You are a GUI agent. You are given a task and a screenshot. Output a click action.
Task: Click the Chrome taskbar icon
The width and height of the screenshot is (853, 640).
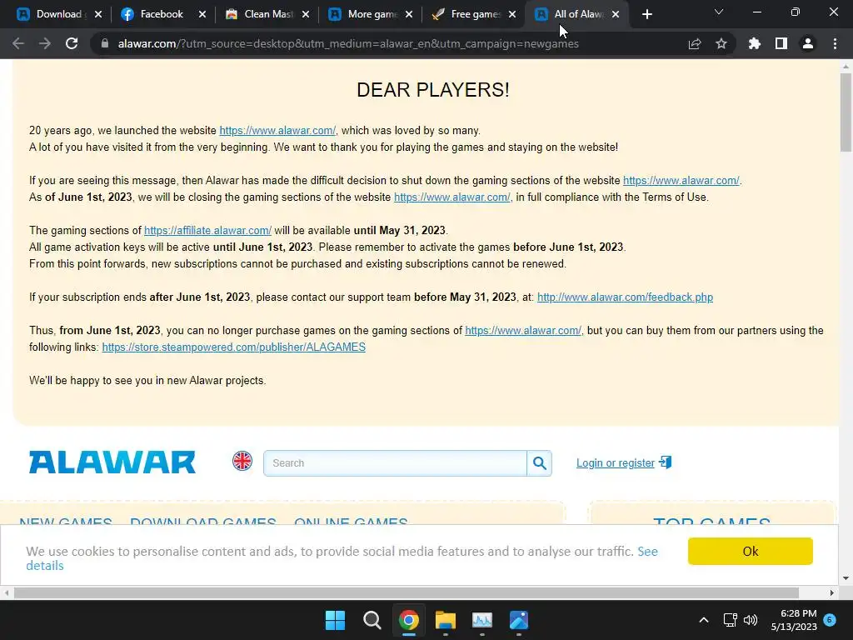[408, 620]
